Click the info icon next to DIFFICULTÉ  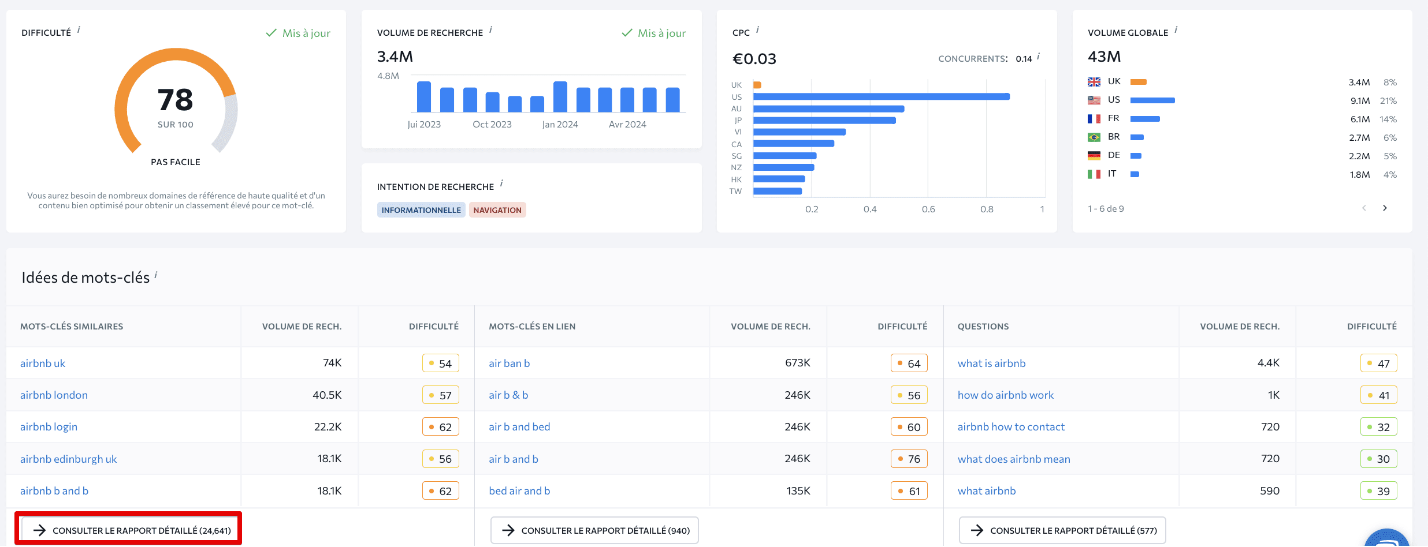click(x=79, y=30)
